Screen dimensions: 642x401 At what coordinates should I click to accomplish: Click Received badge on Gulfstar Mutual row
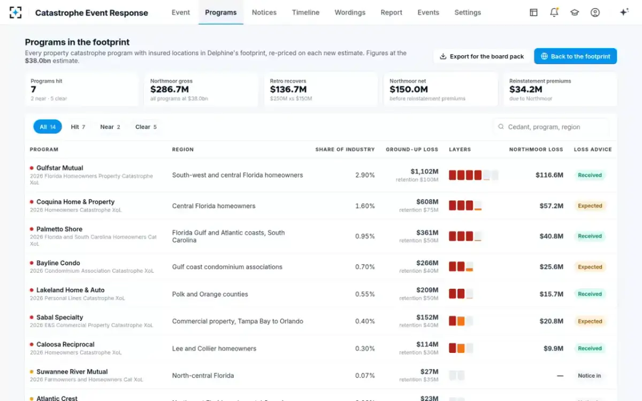590,175
